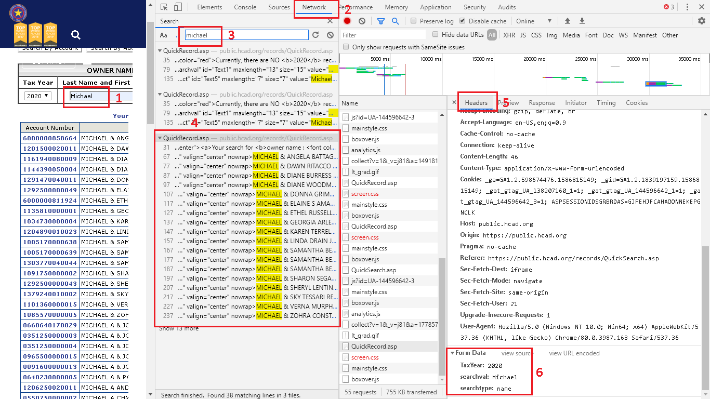Open the Sources tab
710x399 pixels.
click(x=279, y=7)
